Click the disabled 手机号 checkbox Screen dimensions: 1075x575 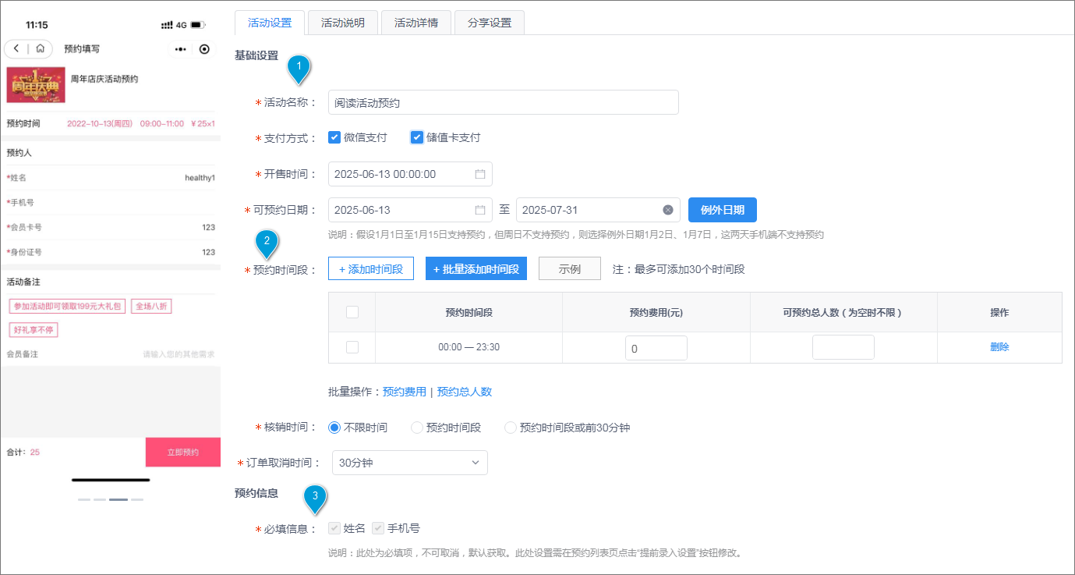[x=378, y=528]
